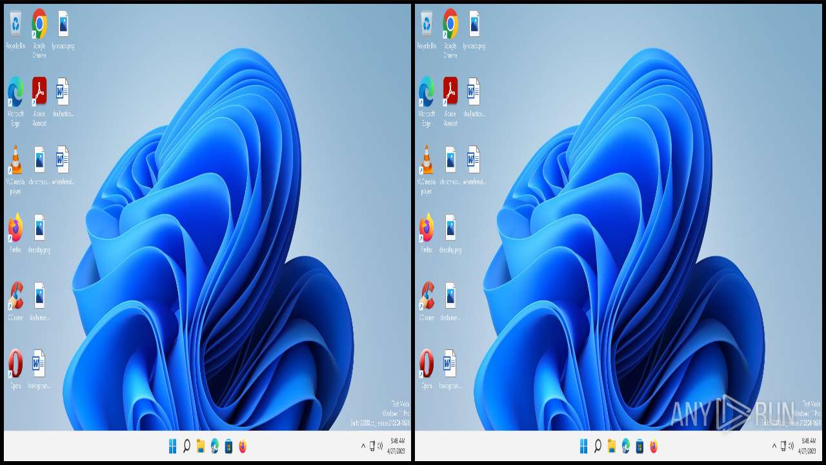Launch Opera browser on right desktop
The height and width of the screenshot is (465, 826).
click(427, 369)
